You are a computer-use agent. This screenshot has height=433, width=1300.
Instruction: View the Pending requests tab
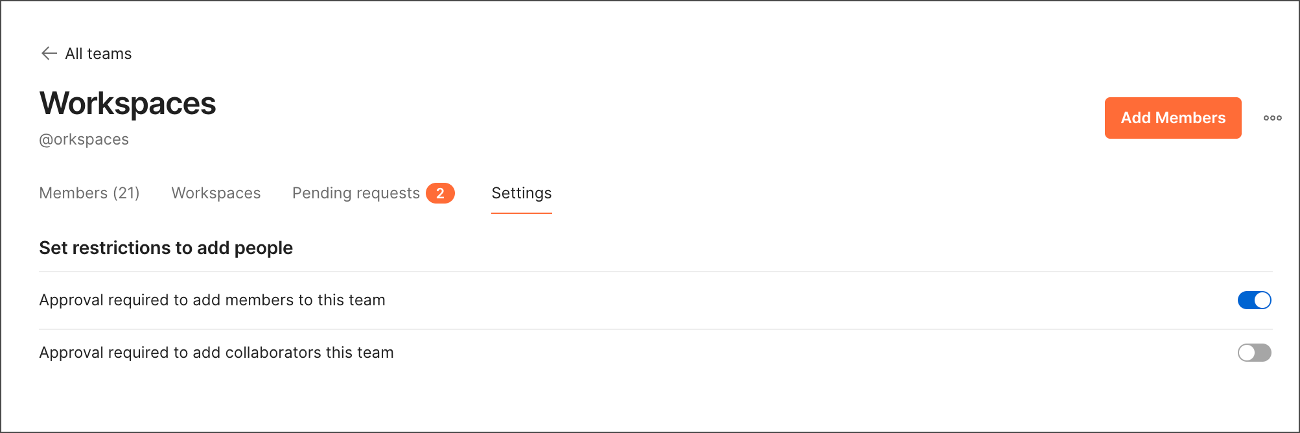355,193
